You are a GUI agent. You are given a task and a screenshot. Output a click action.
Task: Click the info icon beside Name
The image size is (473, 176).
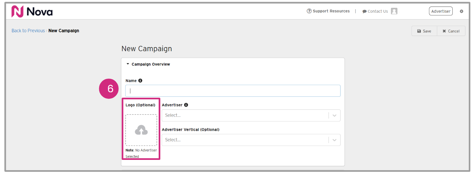[140, 81]
